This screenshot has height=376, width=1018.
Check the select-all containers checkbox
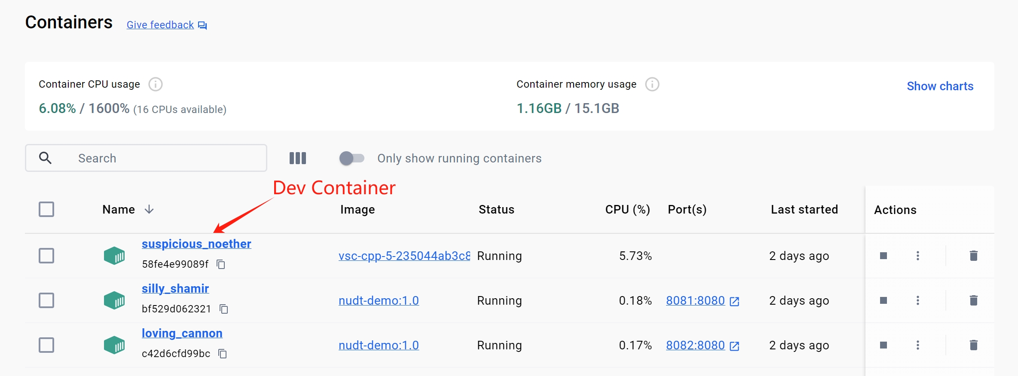tap(46, 209)
